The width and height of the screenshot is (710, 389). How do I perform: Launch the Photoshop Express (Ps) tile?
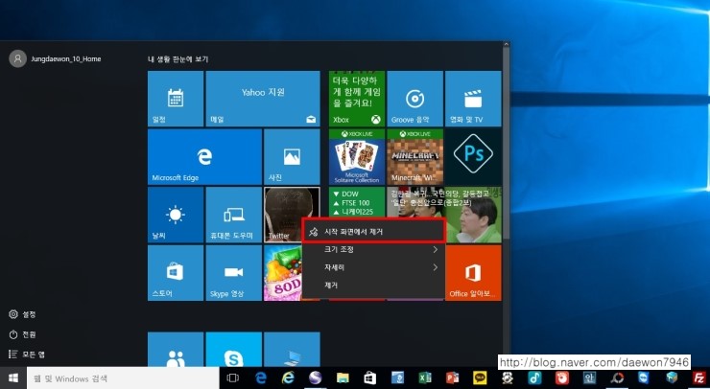tap(473, 157)
